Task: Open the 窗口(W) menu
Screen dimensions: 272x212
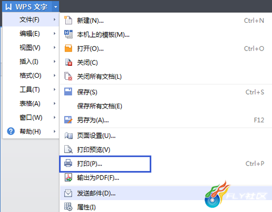Action: pos(31,117)
